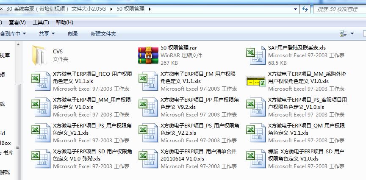Click the 用户清单合并 20110614 V1.0.xls name
The image size is (366, 180).
tap(199, 155)
